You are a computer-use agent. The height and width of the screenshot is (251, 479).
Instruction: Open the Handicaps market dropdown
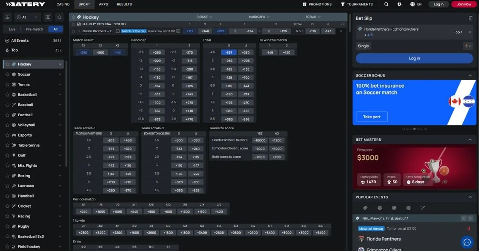[x=259, y=17]
